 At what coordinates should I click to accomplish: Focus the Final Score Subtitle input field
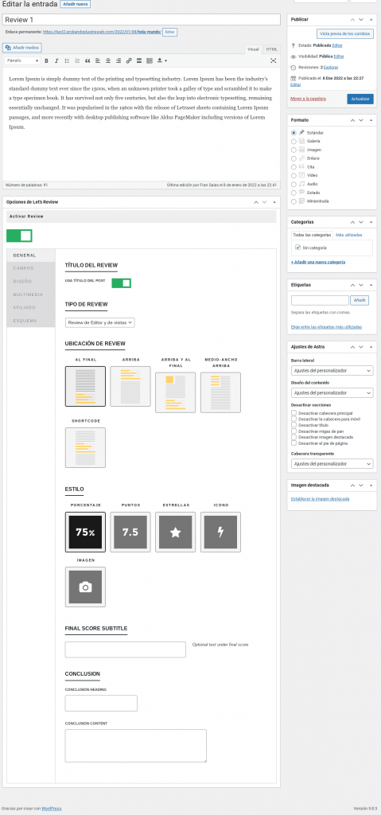(x=125, y=649)
